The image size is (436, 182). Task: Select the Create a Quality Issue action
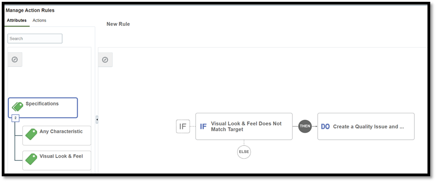(368, 127)
